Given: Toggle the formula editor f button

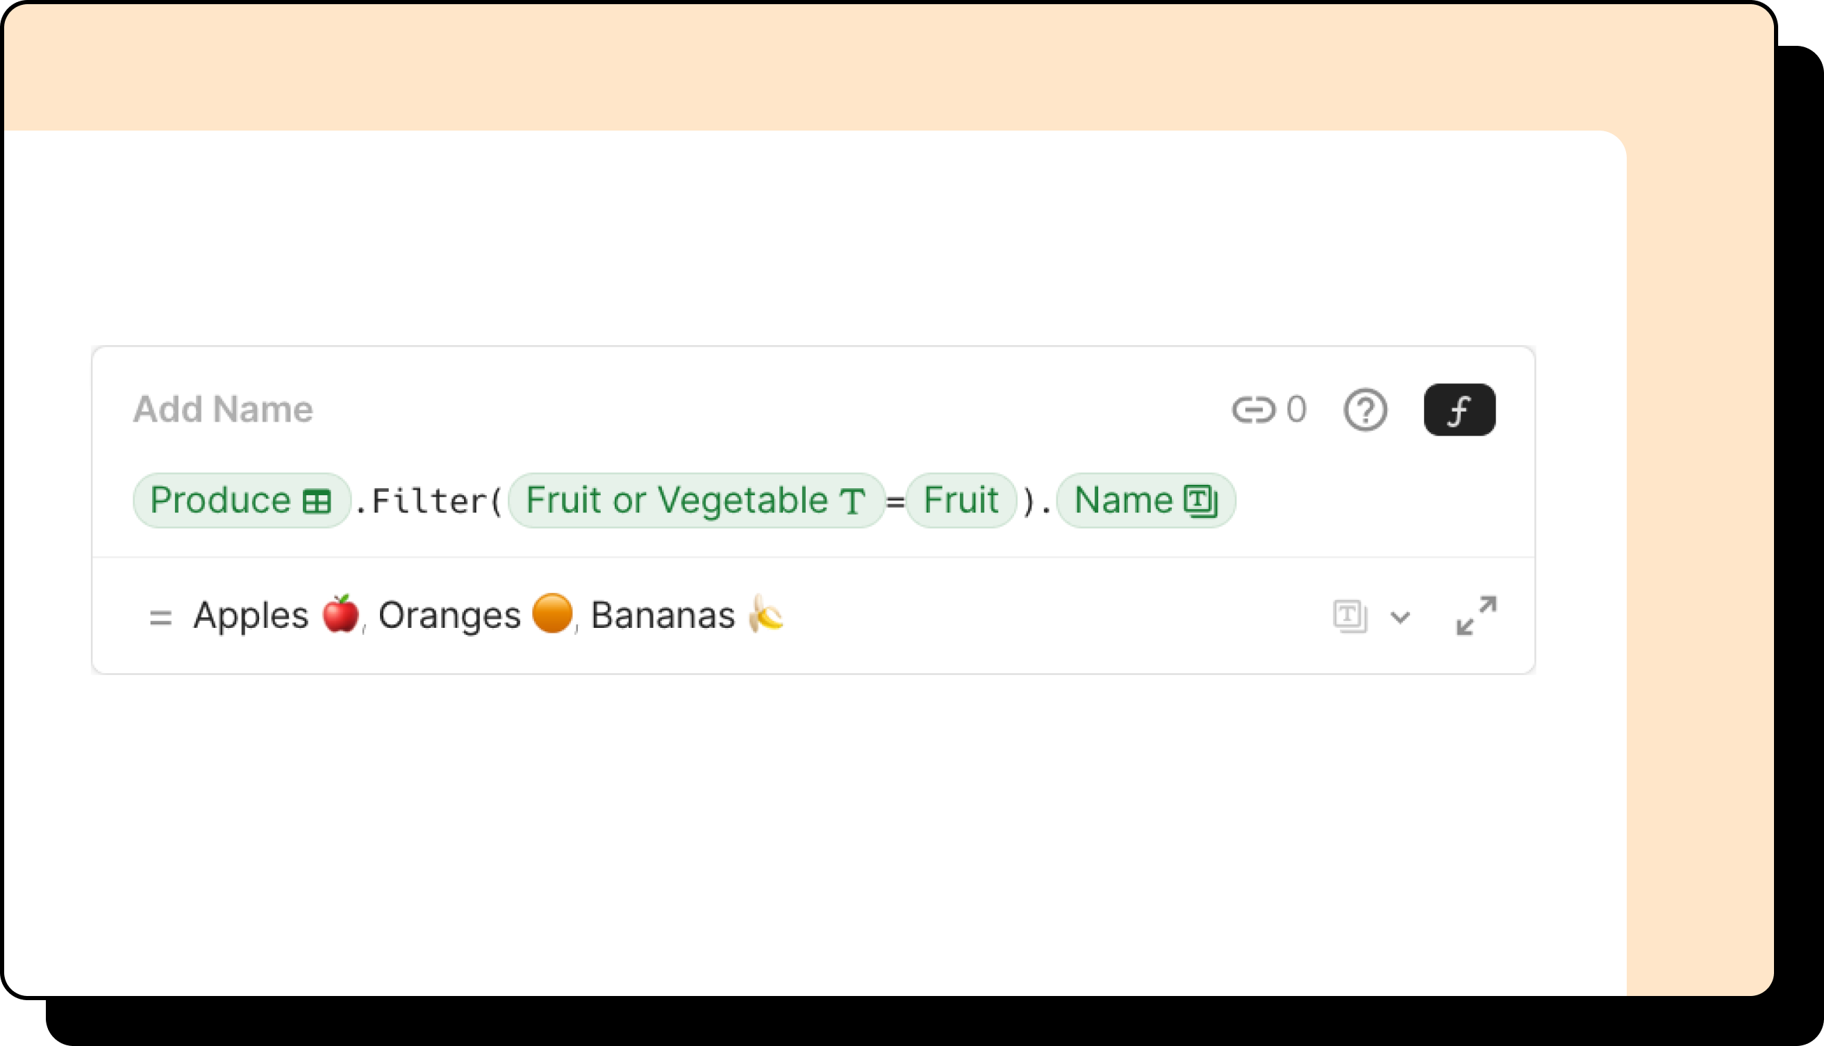Looking at the screenshot, I should 1459,410.
